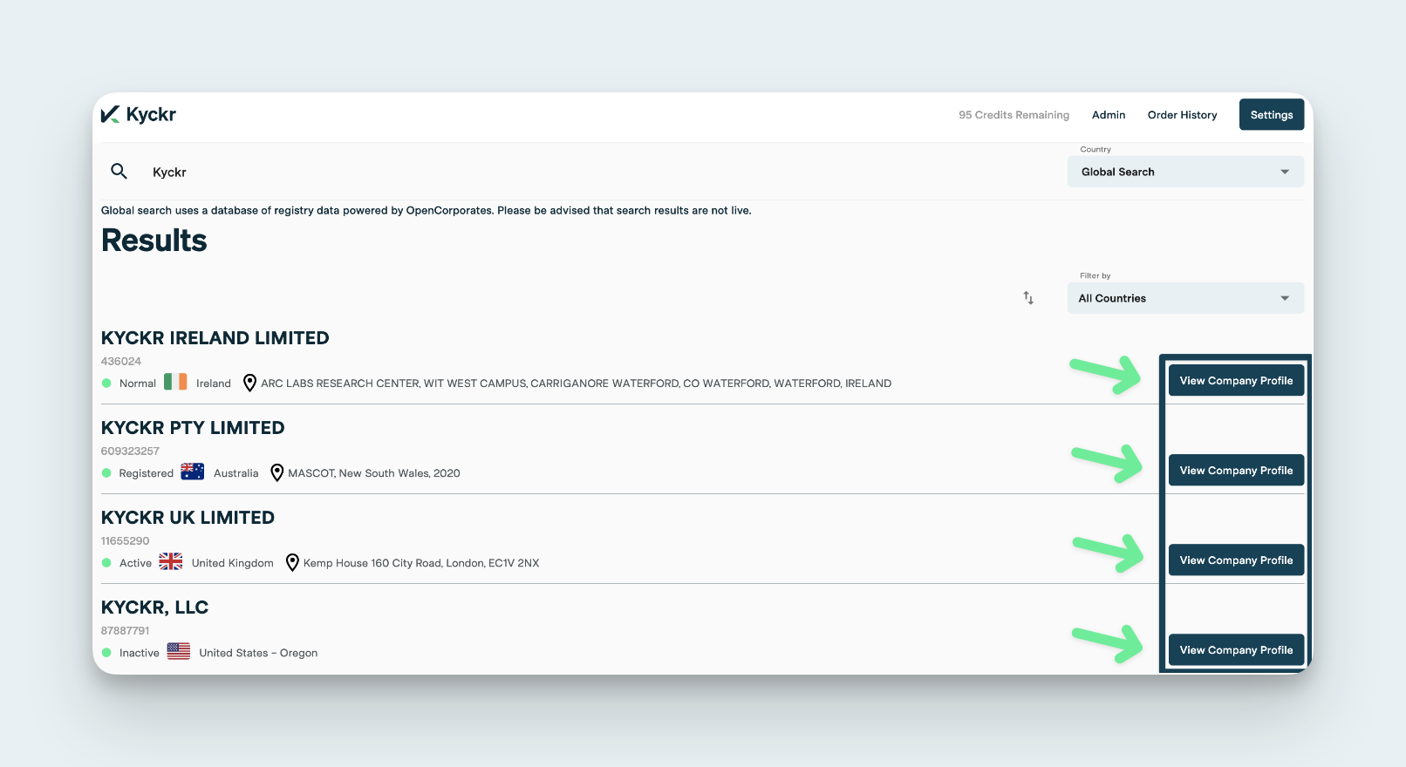Click location pin beside MASCOT address

click(276, 472)
